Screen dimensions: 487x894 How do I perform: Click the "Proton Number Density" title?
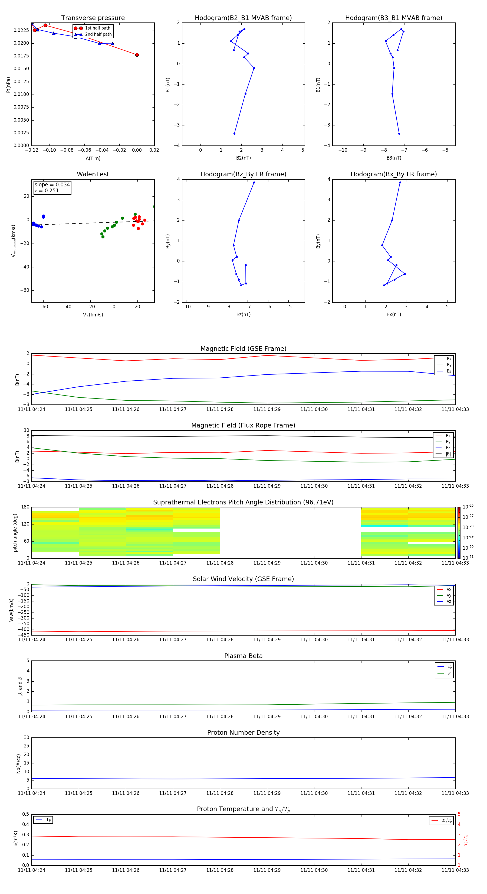243,733
